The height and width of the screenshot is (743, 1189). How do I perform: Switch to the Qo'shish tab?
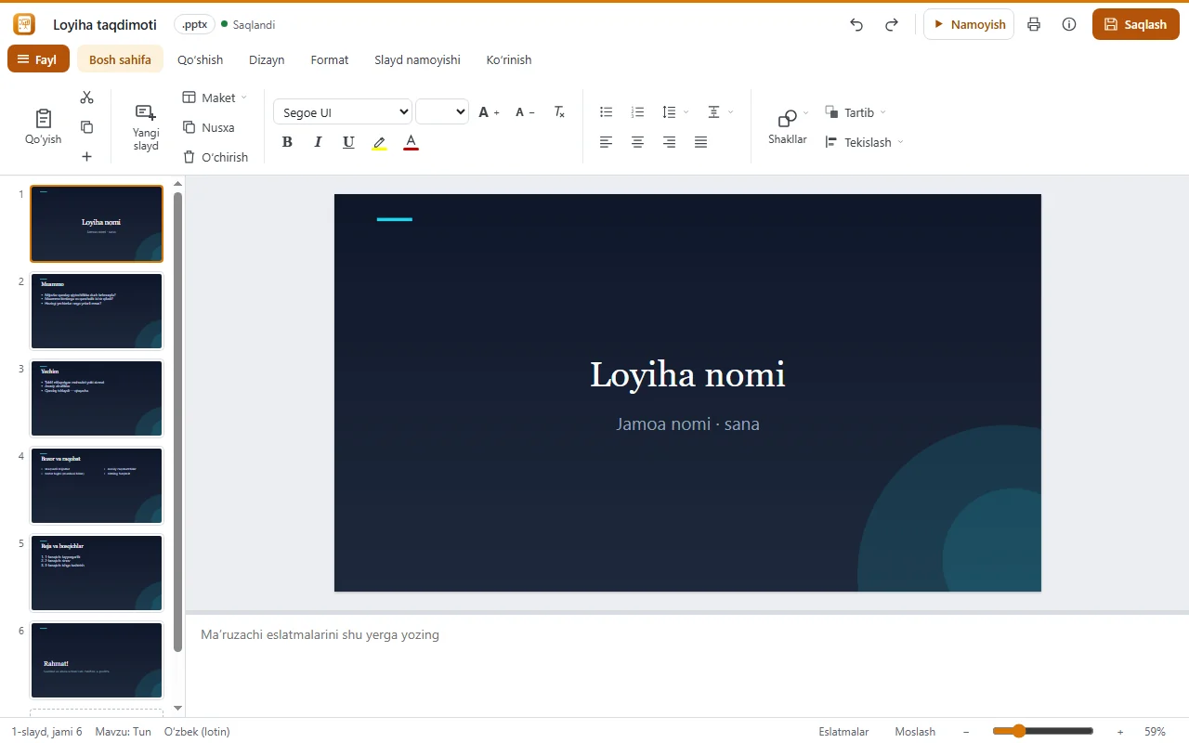(201, 59)
